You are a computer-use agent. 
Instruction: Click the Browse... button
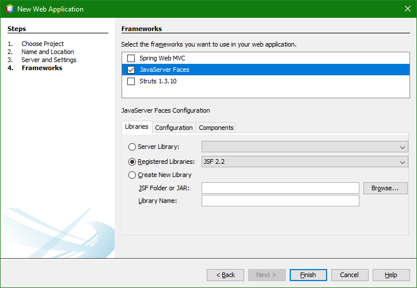[385, 188]
